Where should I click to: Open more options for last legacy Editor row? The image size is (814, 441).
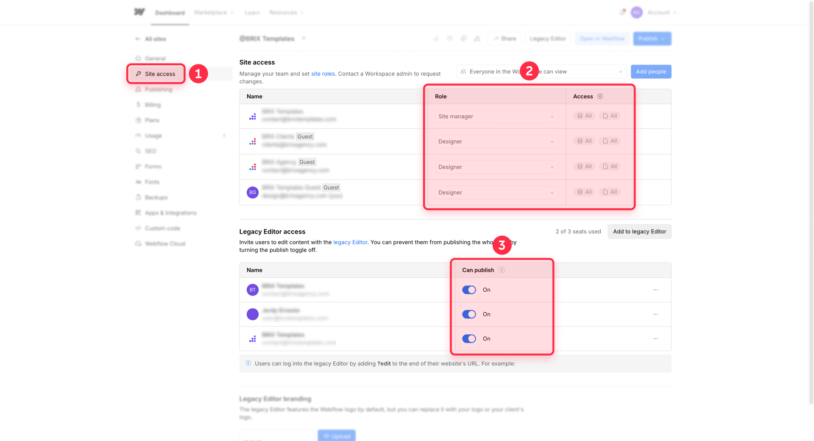click(655, 338)
